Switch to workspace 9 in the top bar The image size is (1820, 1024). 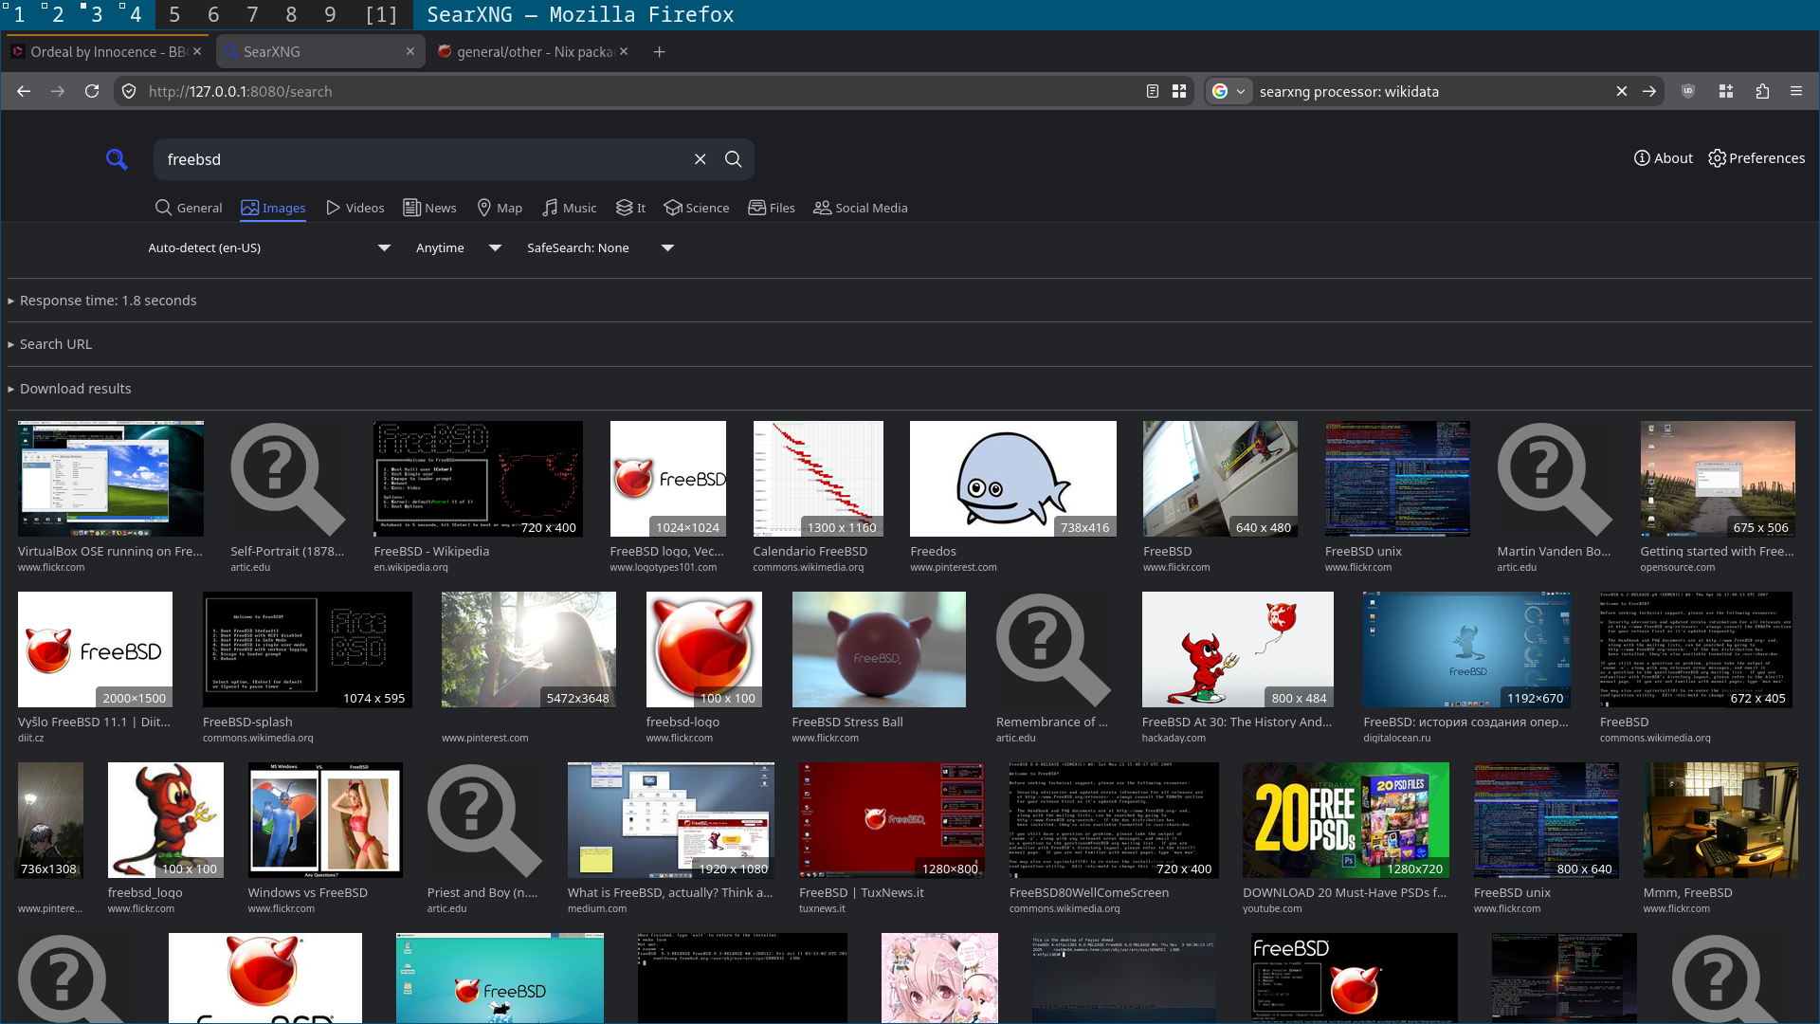coord(330,14)
